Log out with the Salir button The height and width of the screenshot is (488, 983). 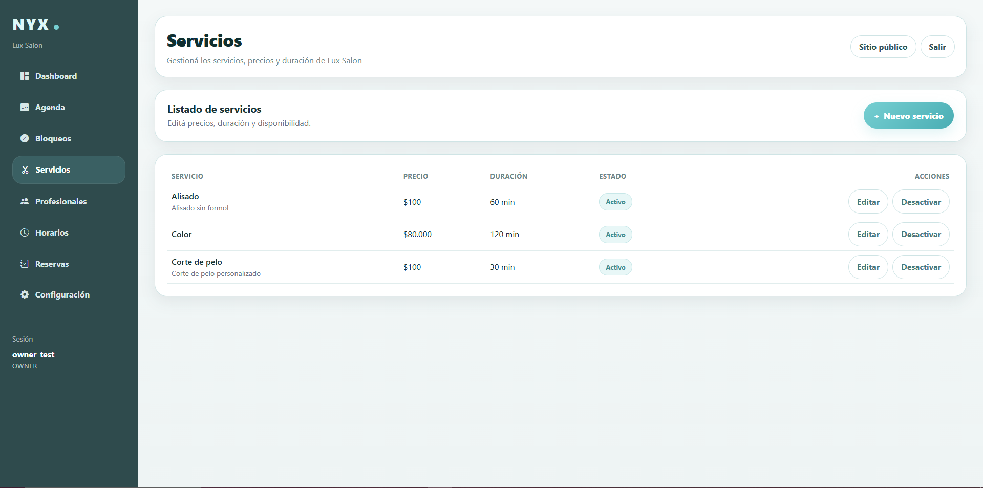coord(937,47)
